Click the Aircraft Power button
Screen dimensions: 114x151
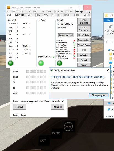click(84, 45)
